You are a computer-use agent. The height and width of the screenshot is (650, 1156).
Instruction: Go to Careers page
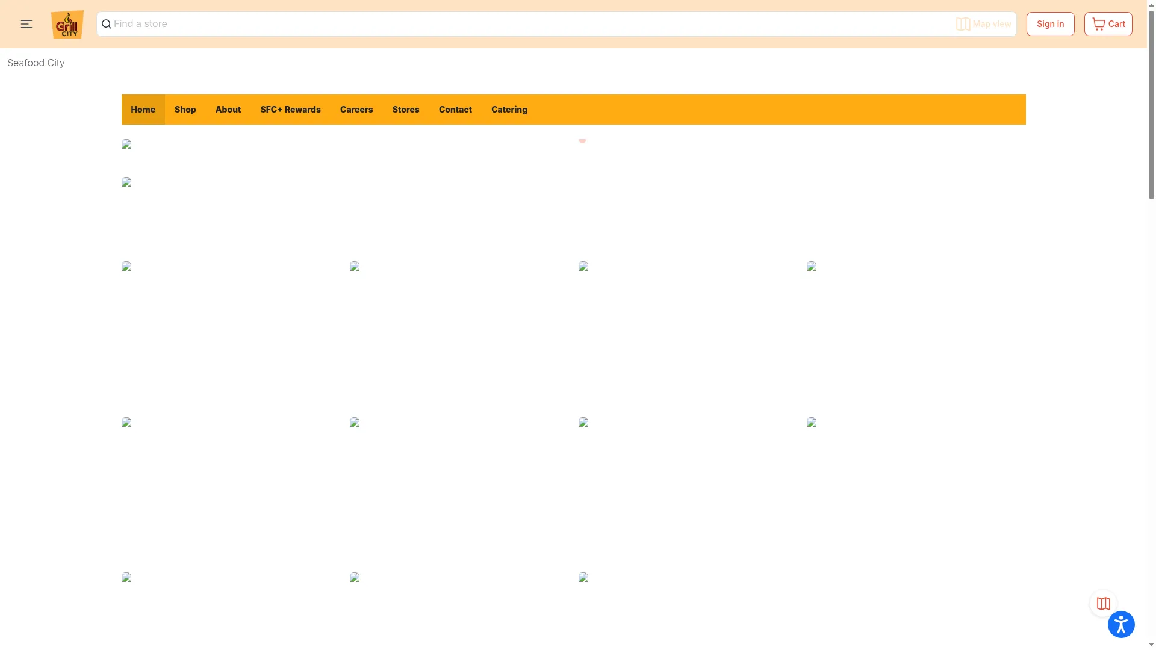(356, 110)
